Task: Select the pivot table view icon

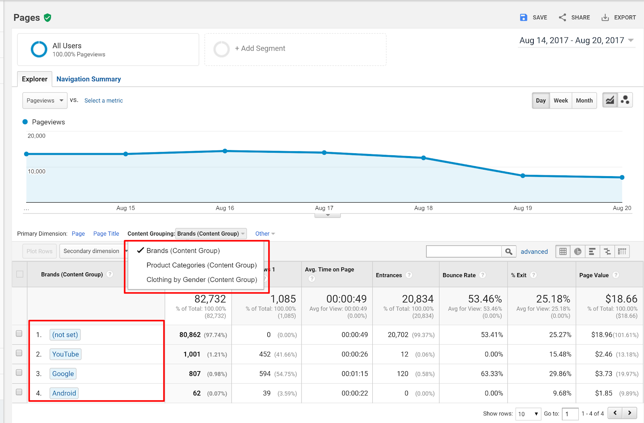Action: coord(622,251)
